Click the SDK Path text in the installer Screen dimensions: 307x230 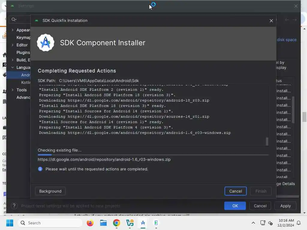[x=88, y=81]
